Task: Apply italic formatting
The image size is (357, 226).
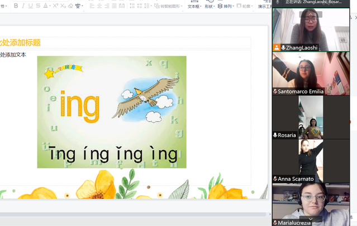Action: (x=23, y=6)
